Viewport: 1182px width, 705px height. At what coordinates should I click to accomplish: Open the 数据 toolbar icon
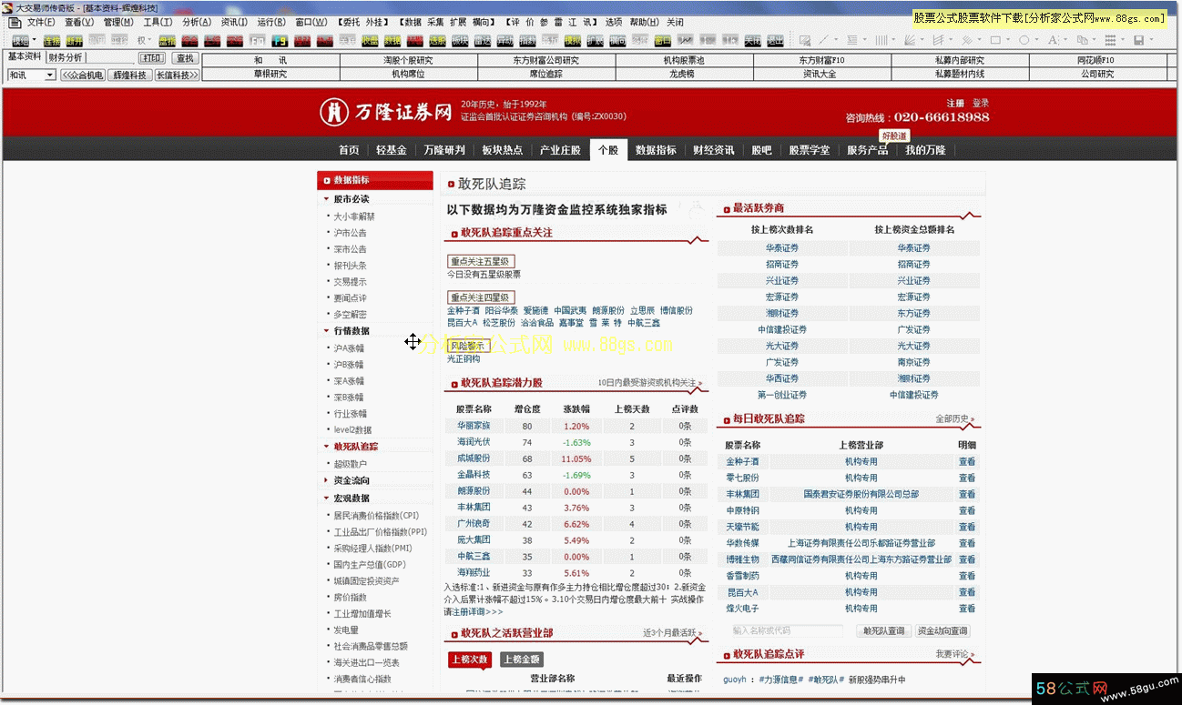coord(391,40)
